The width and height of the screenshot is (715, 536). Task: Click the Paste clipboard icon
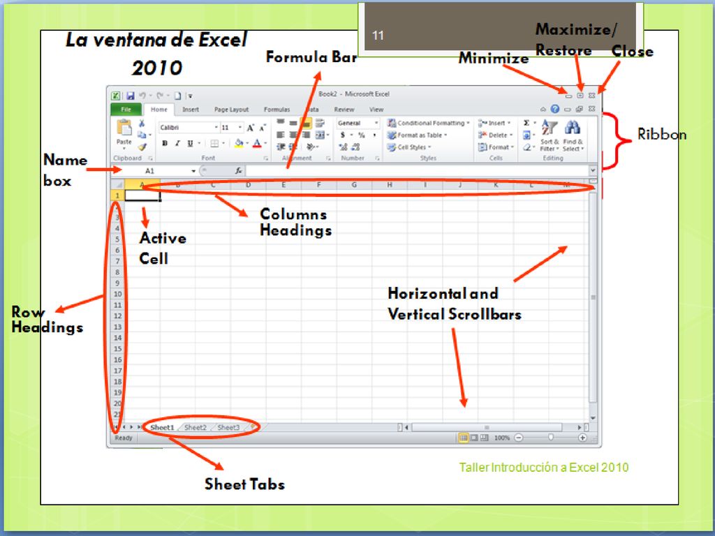tap(124, 128)
